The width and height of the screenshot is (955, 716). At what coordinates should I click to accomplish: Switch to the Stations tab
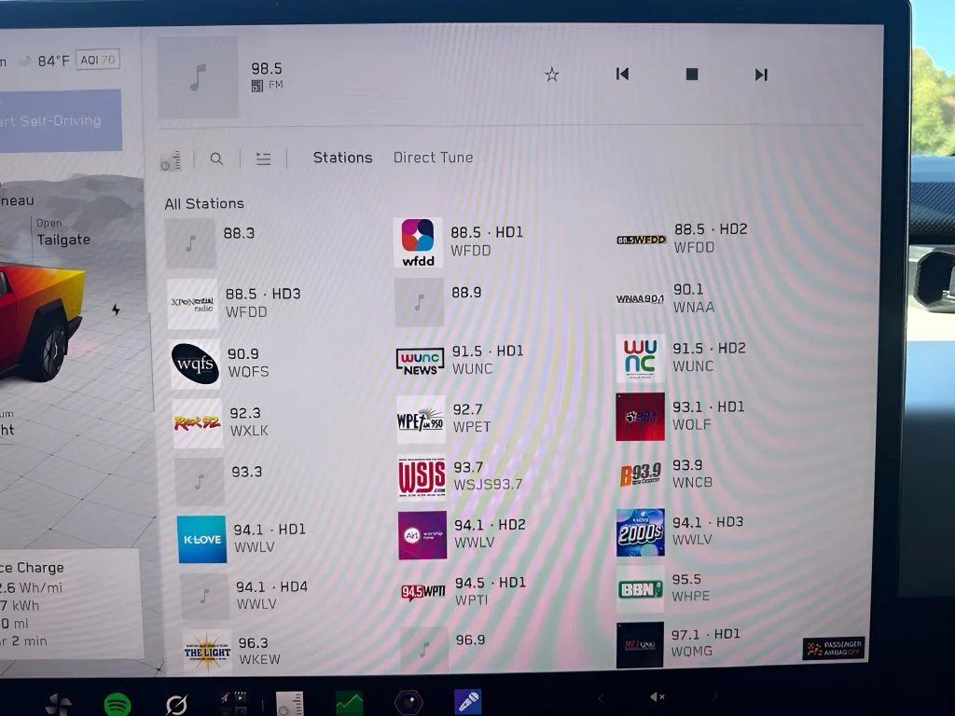click(342, 158)
